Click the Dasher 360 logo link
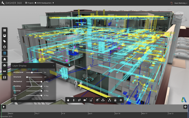 tap(12, 3)
